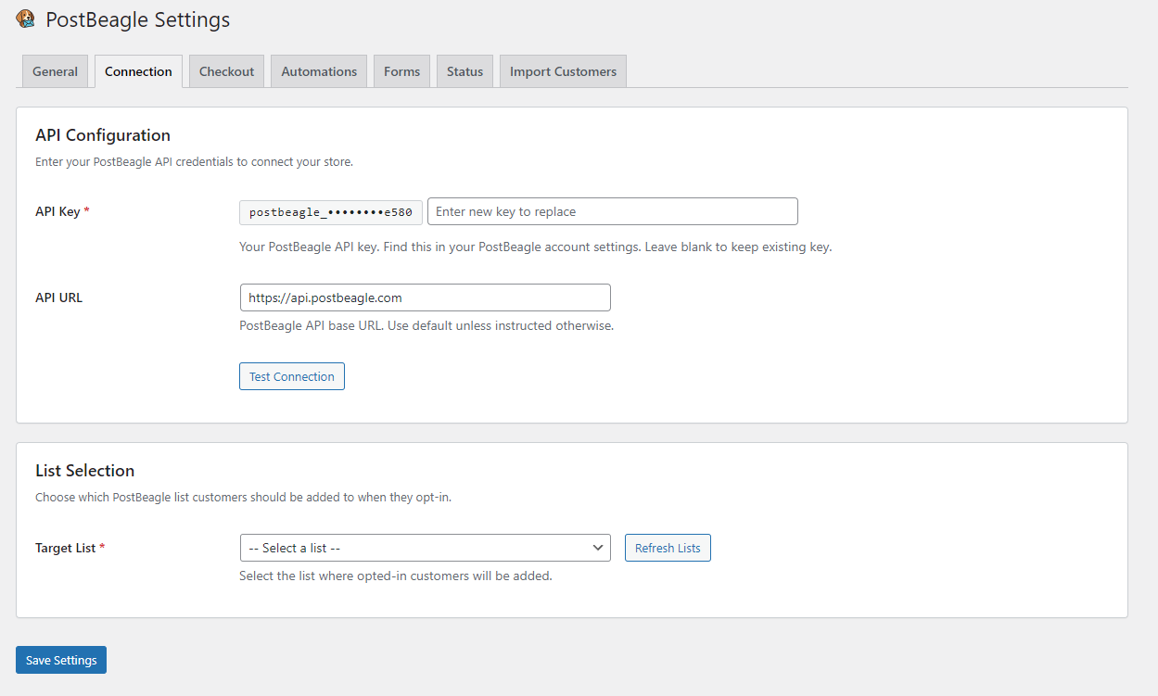
Task: Click the 'API Key *' field label
Action: (x=62, y=211)
